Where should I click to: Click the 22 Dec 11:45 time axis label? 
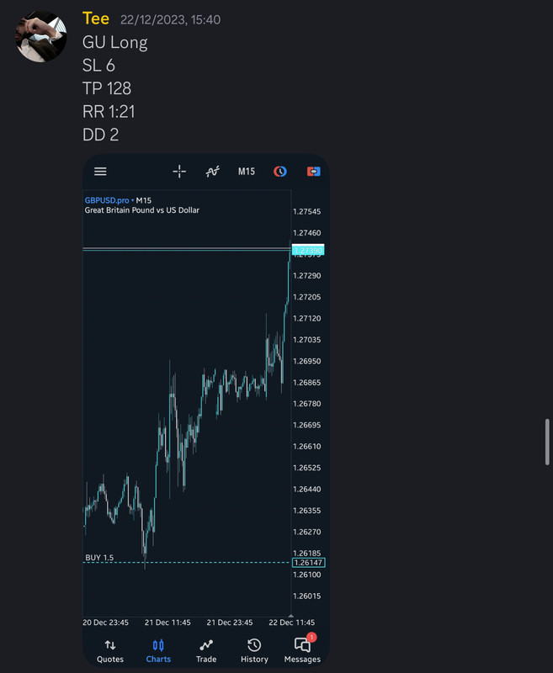tap(292, 623)
